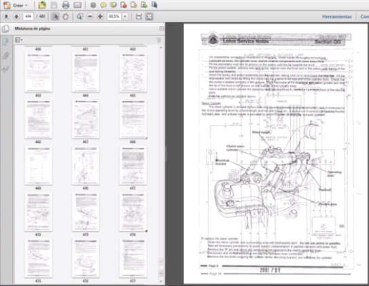This screenshot has width=369, height=286.
Task: Click the save file icon
Action: [x=54, y=5]
